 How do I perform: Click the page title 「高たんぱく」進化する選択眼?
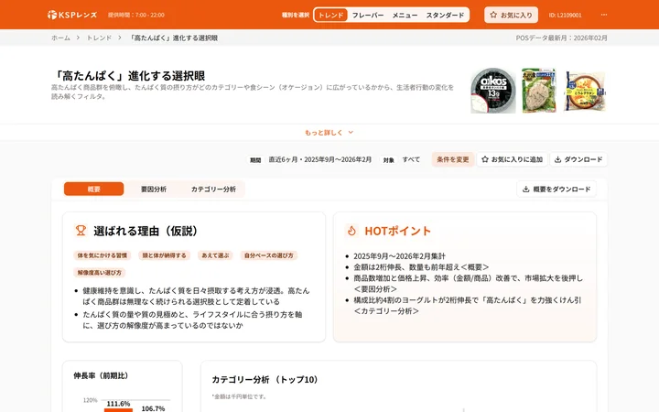coord(129,76)
